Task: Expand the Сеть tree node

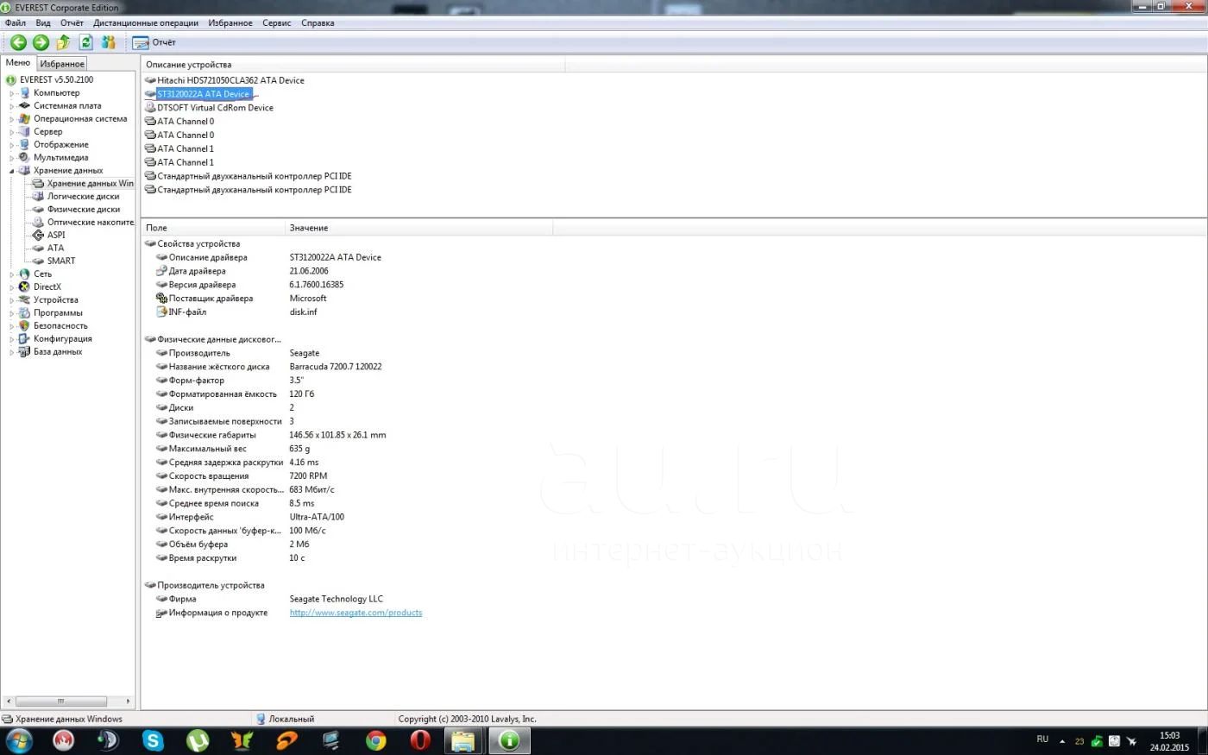Action: [12, 274]
